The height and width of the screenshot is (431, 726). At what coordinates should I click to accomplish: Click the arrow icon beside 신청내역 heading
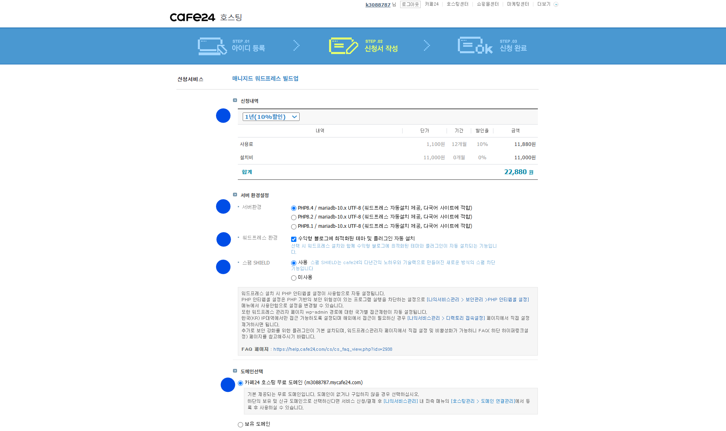(235, 100)
